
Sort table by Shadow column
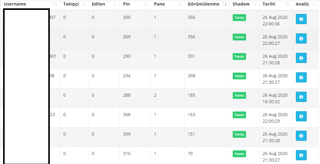point(244,4)
